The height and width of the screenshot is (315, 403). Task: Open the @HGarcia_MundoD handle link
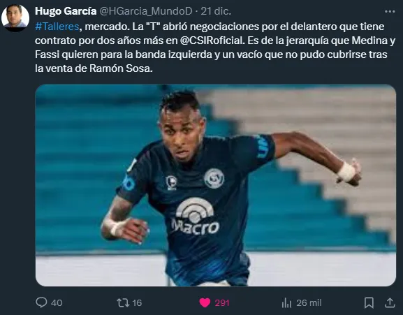pos(146,11)
